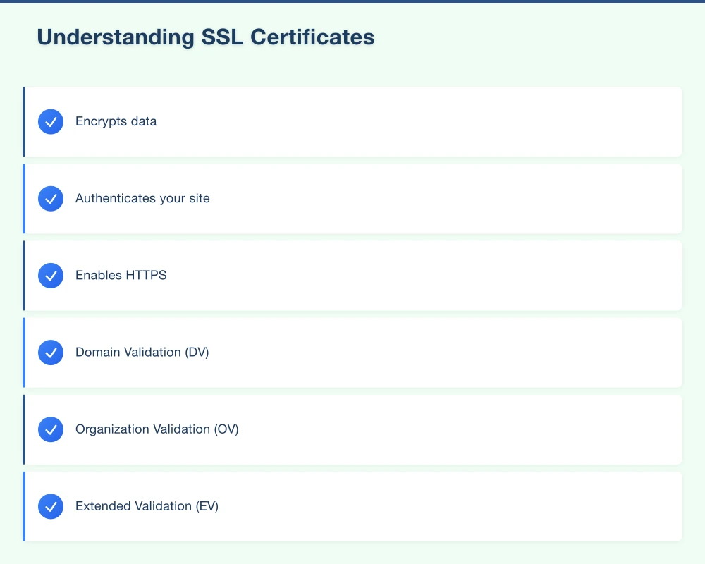Image resolution: width=705 pixels, height=564 pixels.
Task: Click the Organization Validation checkmark icon
Action: [x=51, y=429]
